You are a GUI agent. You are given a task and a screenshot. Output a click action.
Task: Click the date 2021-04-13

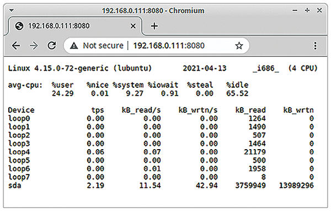(205, 68)
